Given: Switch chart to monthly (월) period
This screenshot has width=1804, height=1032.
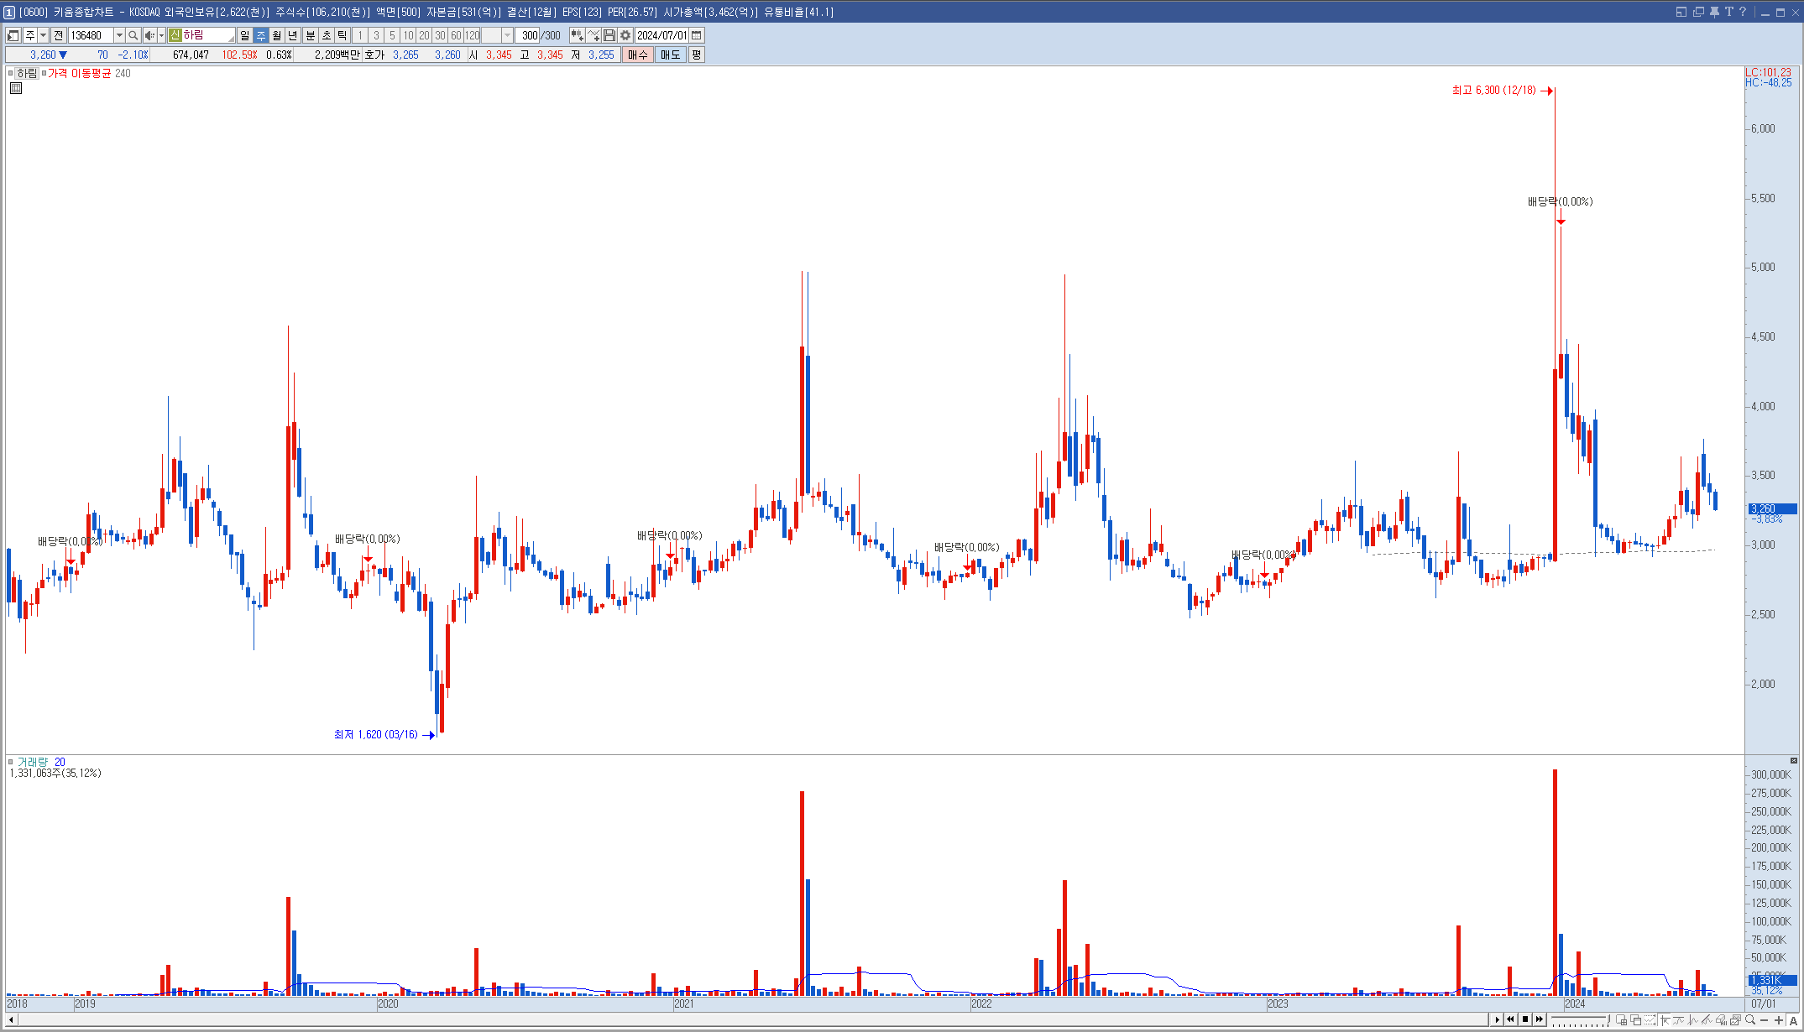Looking at the screenshot, I should (x=276, y=35).
